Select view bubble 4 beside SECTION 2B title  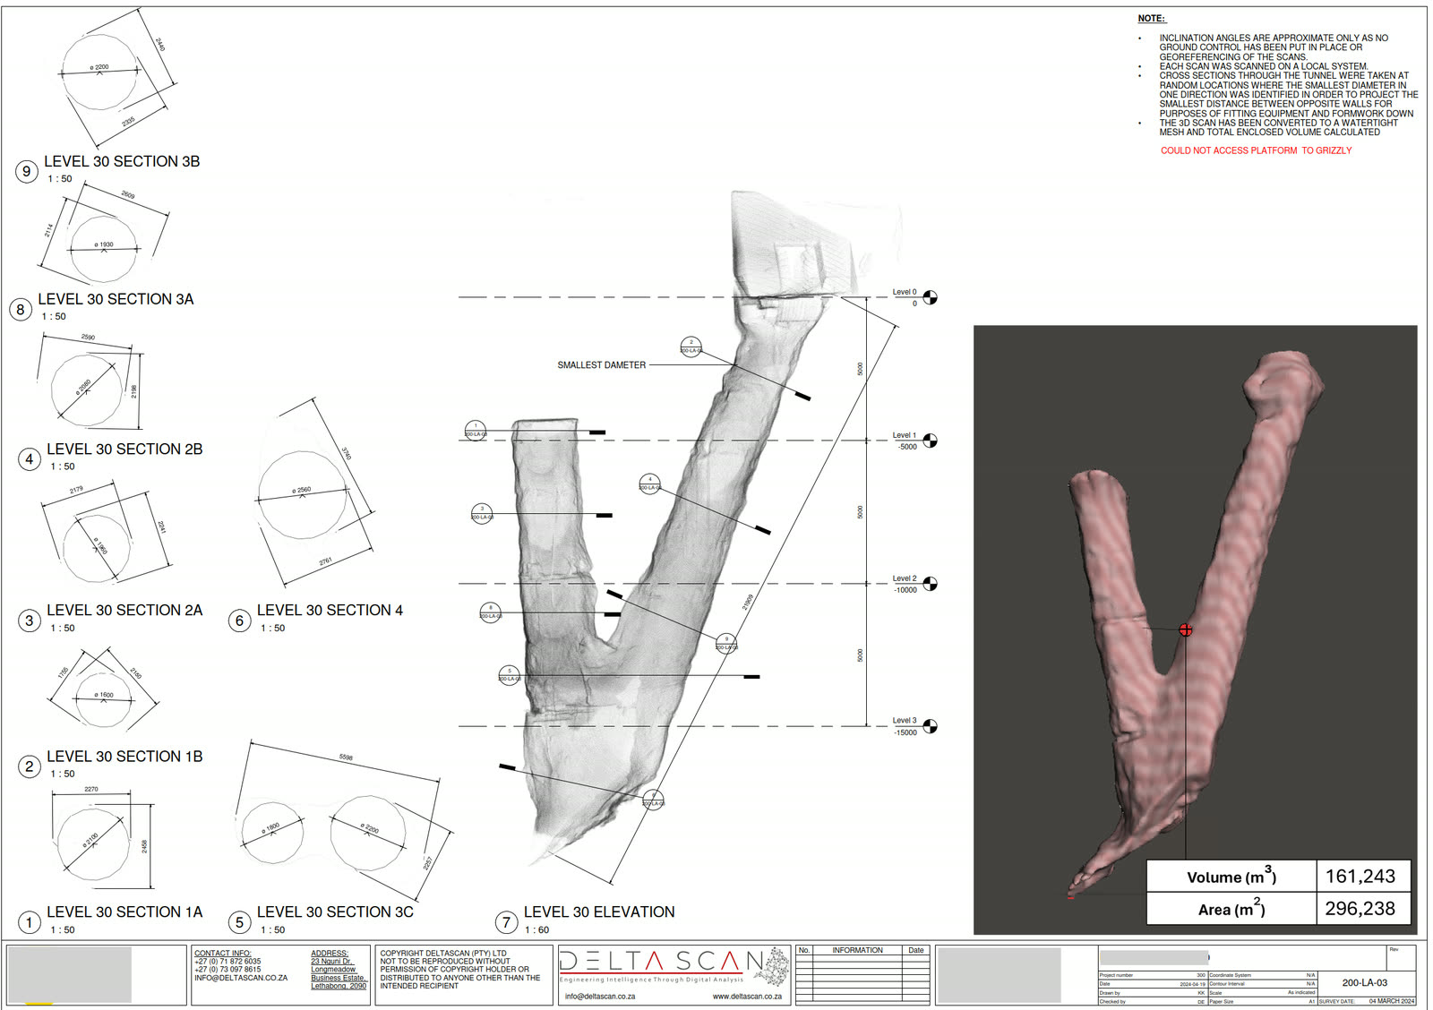(30, 459)
